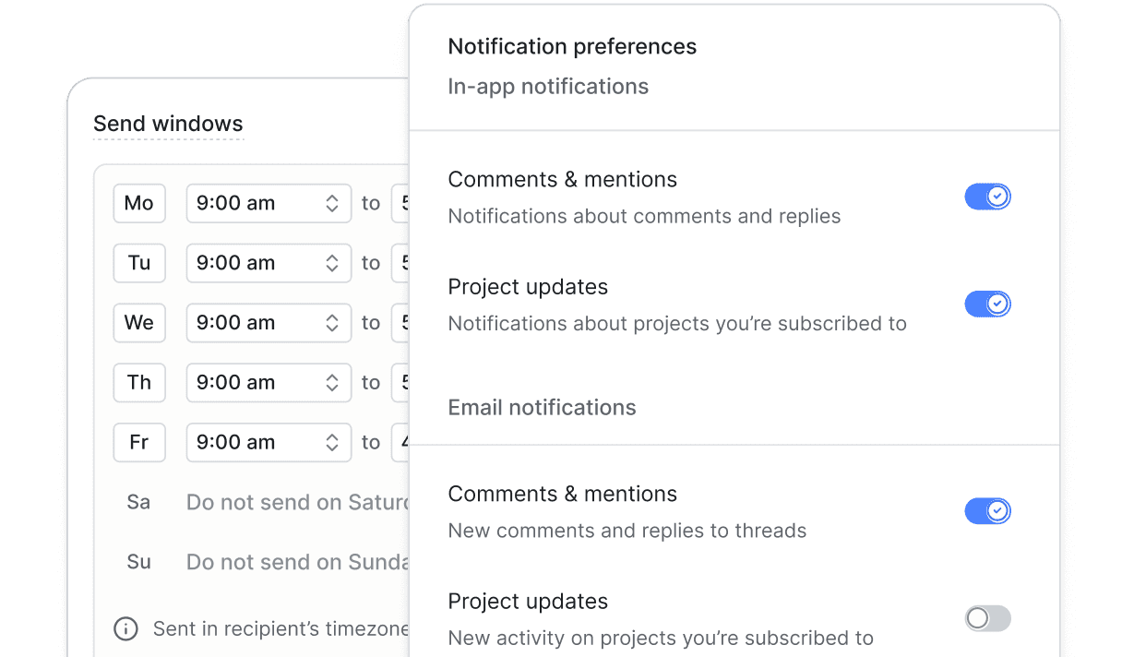This screenshot has height=657, width=1122.
Task: Enable sending on Sunday via Su
Action: pos(138,562)
